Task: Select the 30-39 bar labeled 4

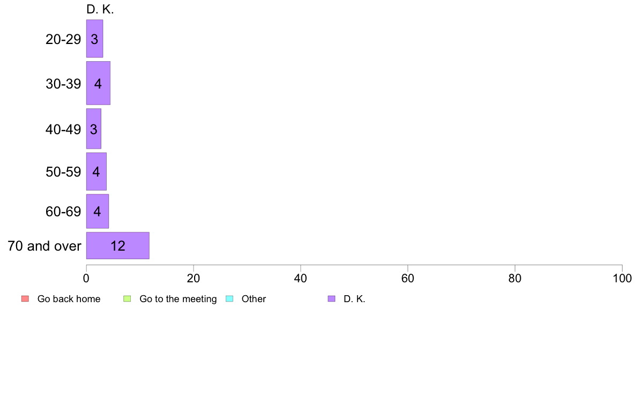Action: click(x=98, y=83)
